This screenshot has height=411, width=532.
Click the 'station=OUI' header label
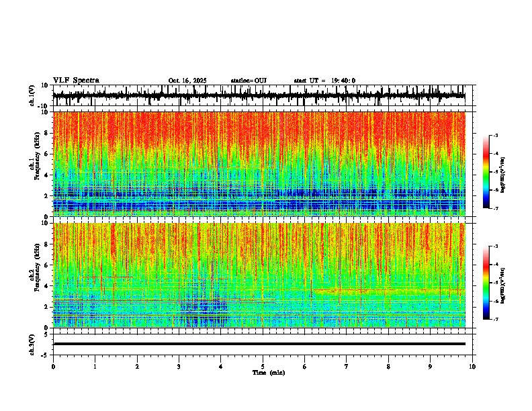249,81
